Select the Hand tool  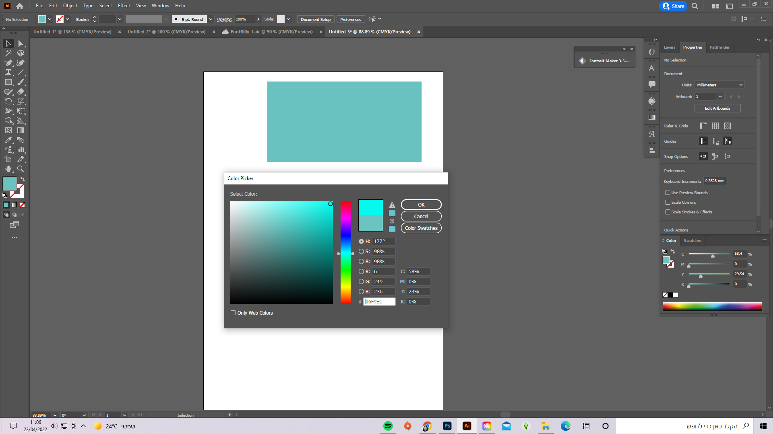click(x=8, y=169)
